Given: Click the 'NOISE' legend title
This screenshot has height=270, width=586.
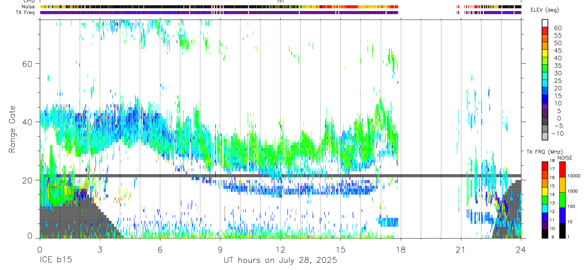Looking at the screenshot, I should tap(565, 158).
